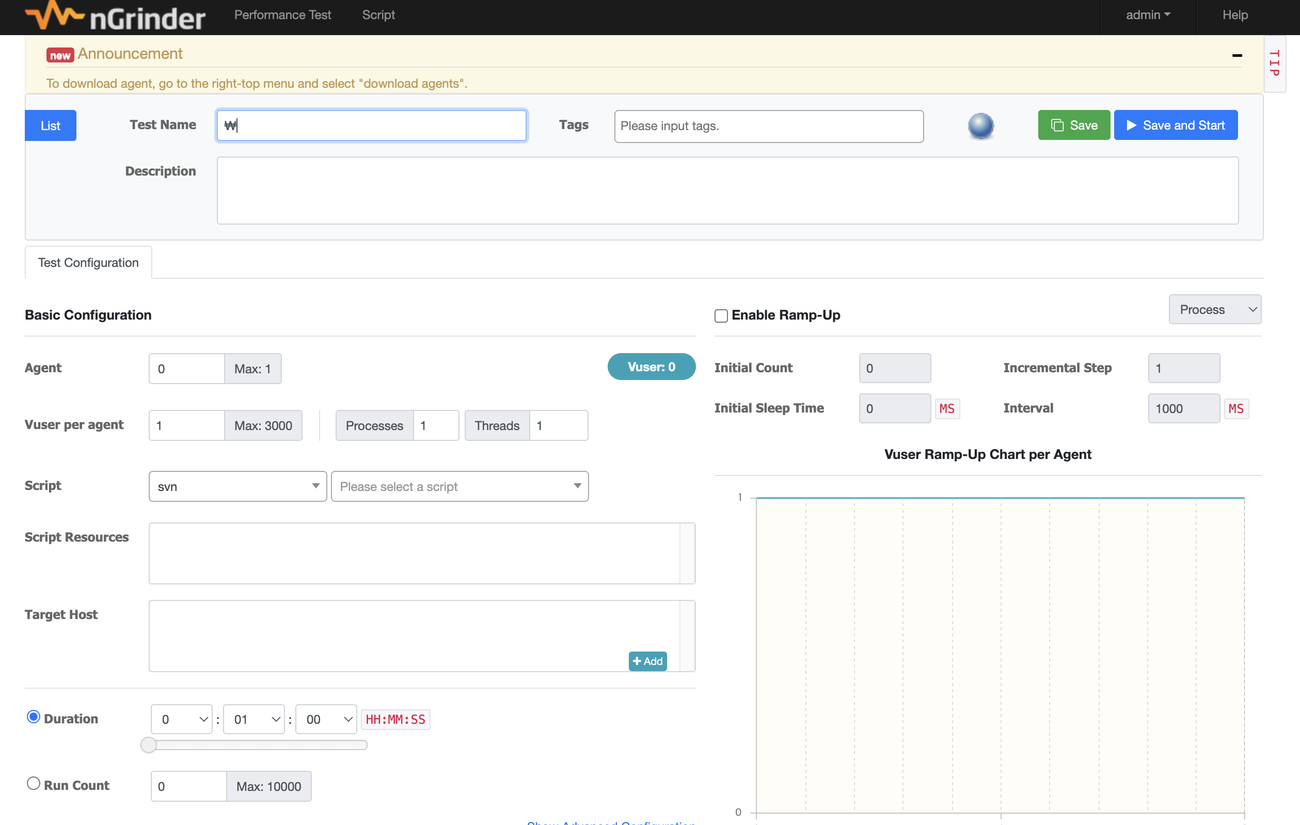1300x825 pixels.
Task: Click Save and Start play button
Action: [1175, 125]
